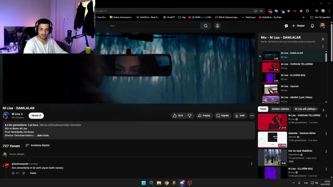Dislike the comment by @Sevimnurpolat
333x187 pixels.
point(23,173)
